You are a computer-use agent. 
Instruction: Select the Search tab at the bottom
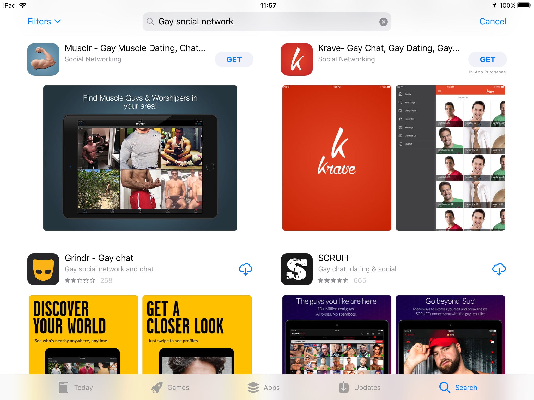click(x=458, y=387)
